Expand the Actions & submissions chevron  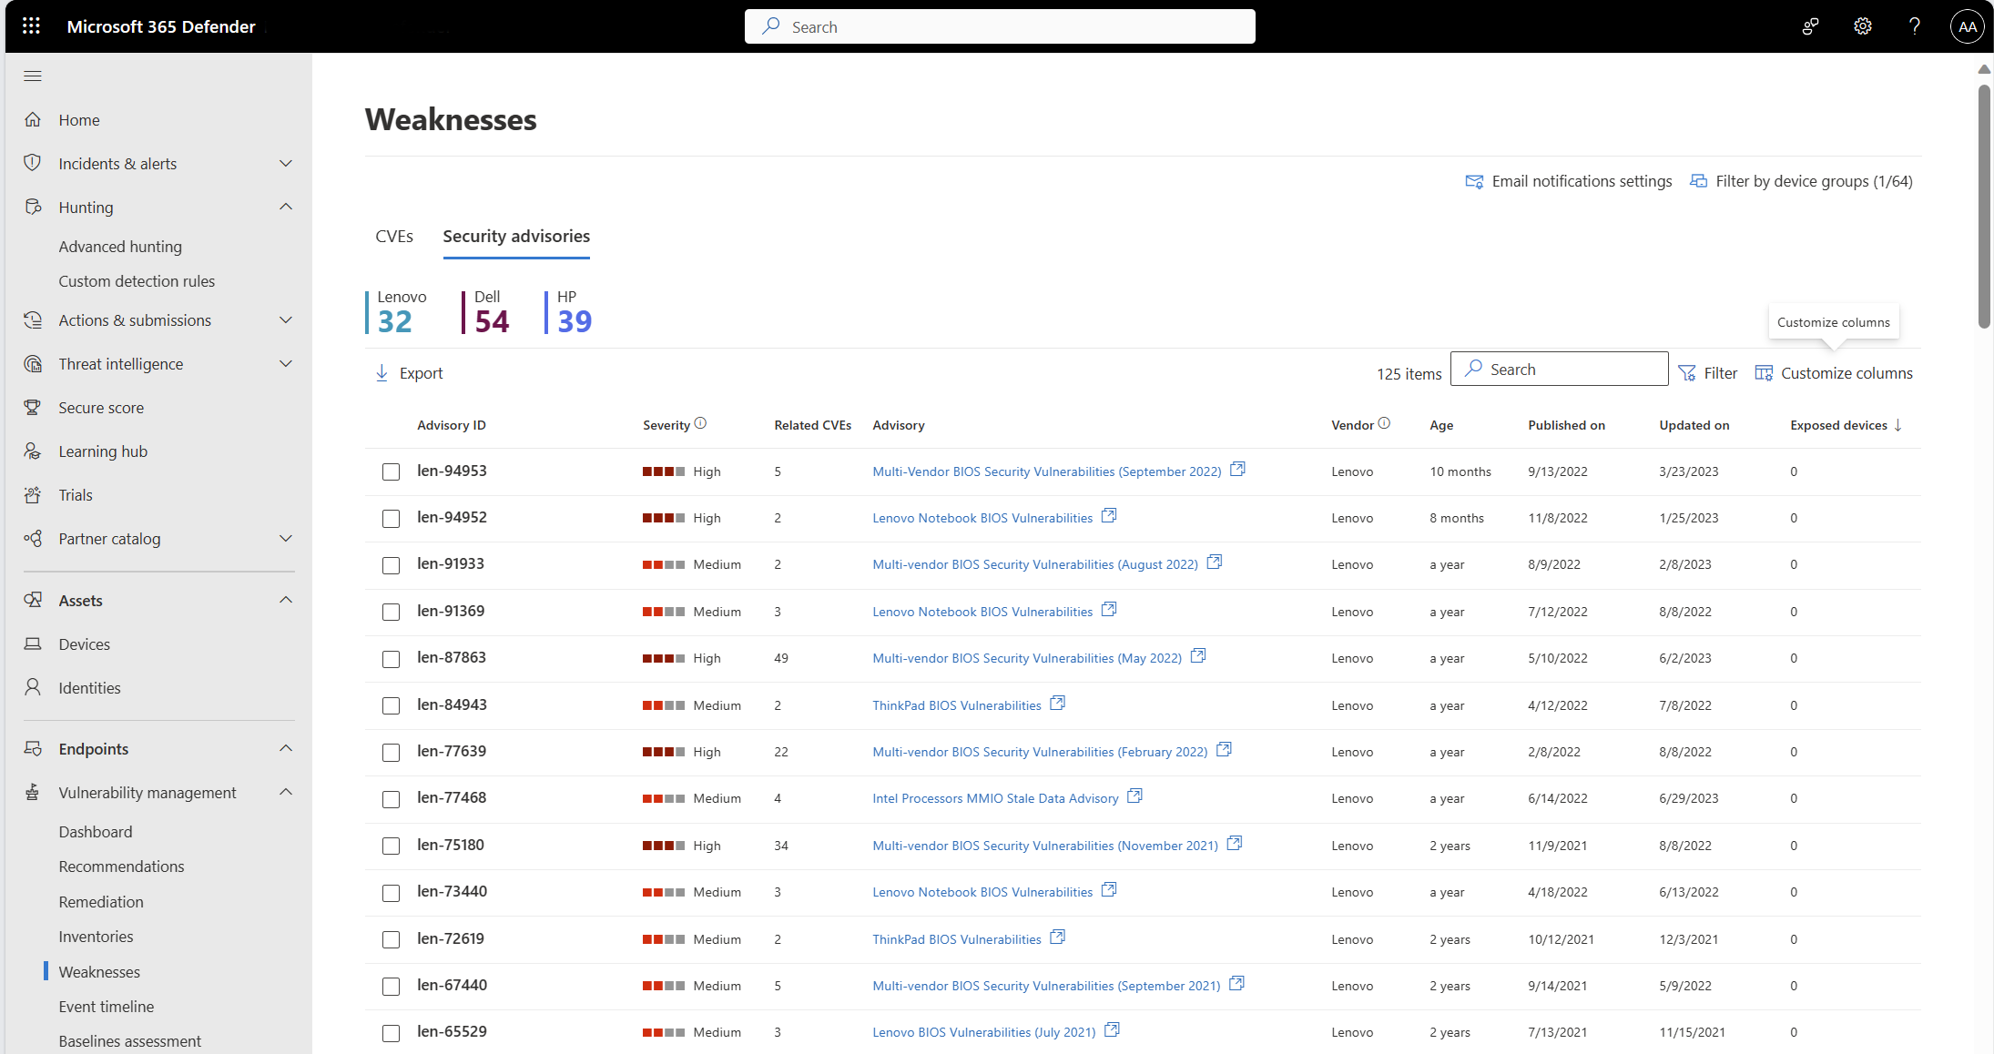pyautogui.click(x=286, y=319)
